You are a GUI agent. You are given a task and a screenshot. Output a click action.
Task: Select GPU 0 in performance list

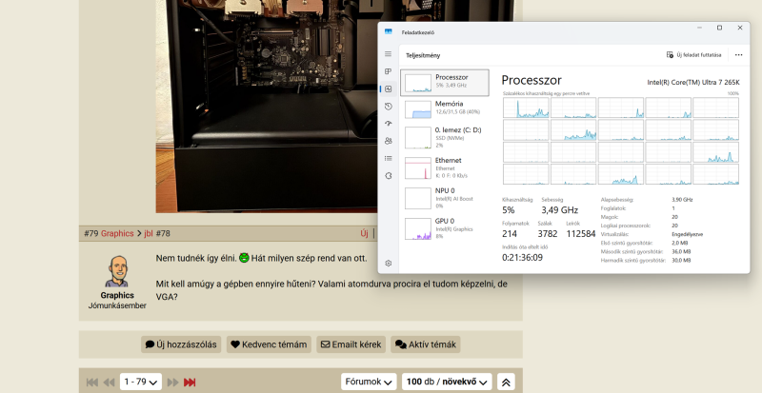pyautogui.click(x=445, y=228)
